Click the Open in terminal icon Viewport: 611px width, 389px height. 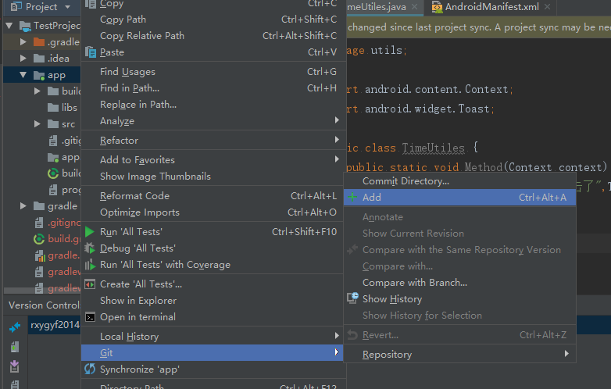90,317
